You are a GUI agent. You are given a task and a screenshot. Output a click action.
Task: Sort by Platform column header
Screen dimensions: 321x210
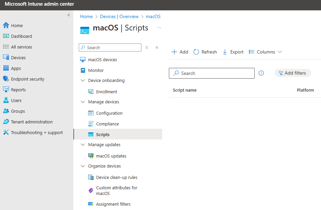[305, 90]
